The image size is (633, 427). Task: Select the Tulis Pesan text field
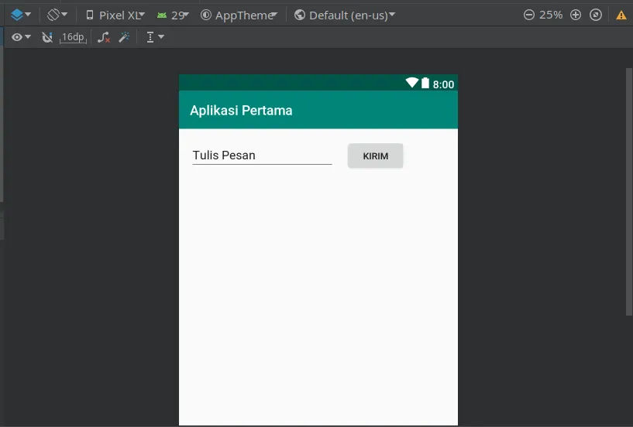262,155
